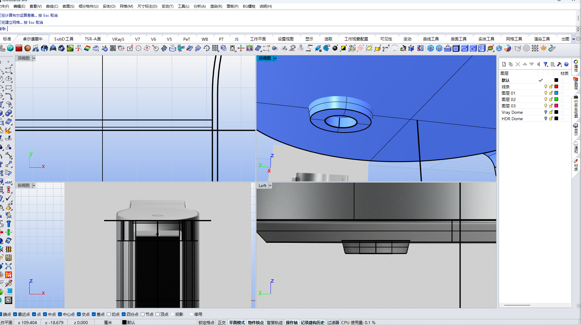
Task: Toggle 锁定格点 in the status bar
Action: coord(206,323)
